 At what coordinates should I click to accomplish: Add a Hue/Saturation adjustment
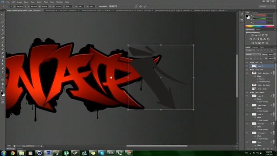coord(251,39)
